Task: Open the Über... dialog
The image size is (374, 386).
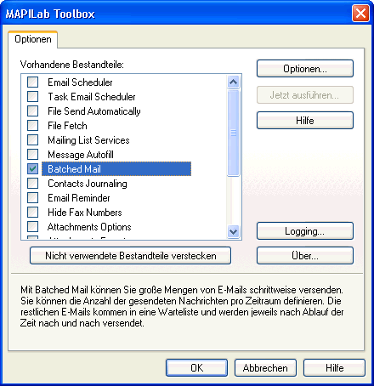Action: (305, 256)
